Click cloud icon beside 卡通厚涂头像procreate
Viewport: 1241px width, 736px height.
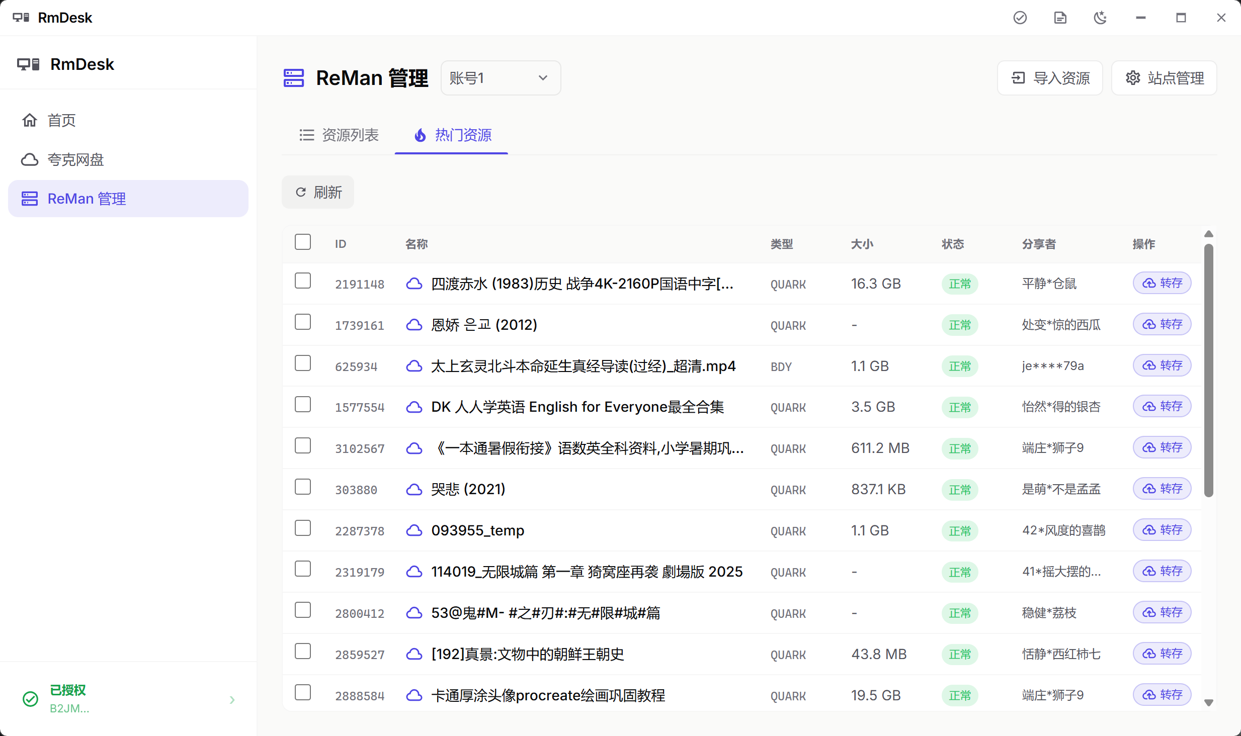coord(414,695)
